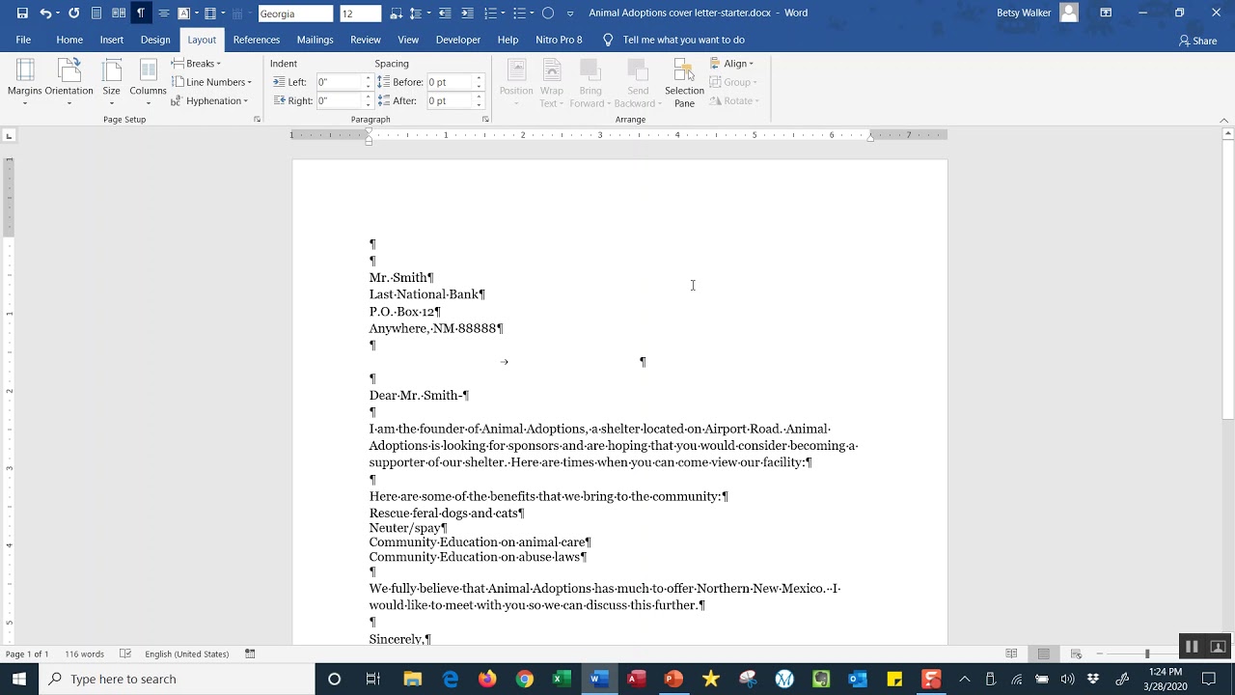The width and height of the screenshot is (1235, 695).
Task: Switch to the References tab
Action: 257,40
